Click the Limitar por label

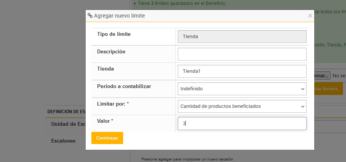[113, 104]
